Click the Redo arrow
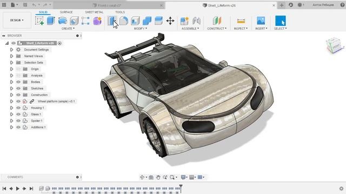This screenshot has width=346, height=194. 45,5
